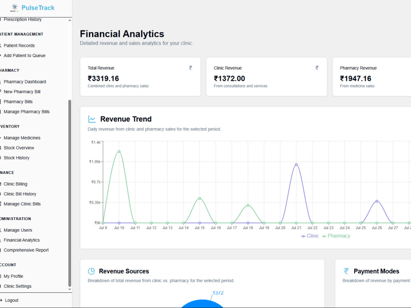Click the 1372 pie chart label
Image resolution: width=411 pixels, height=308 pixels.
coord(218,293)
